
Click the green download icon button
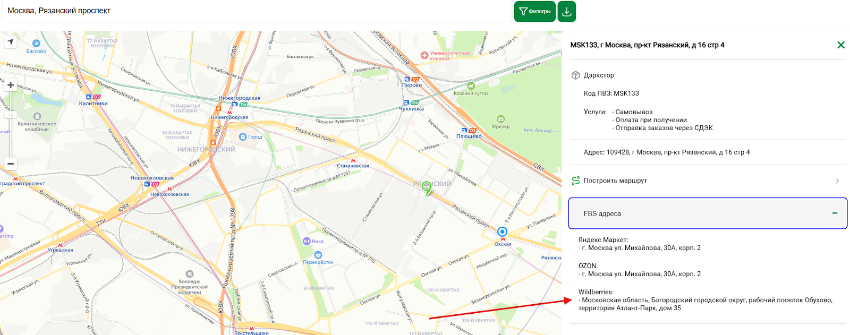[567, 11]
